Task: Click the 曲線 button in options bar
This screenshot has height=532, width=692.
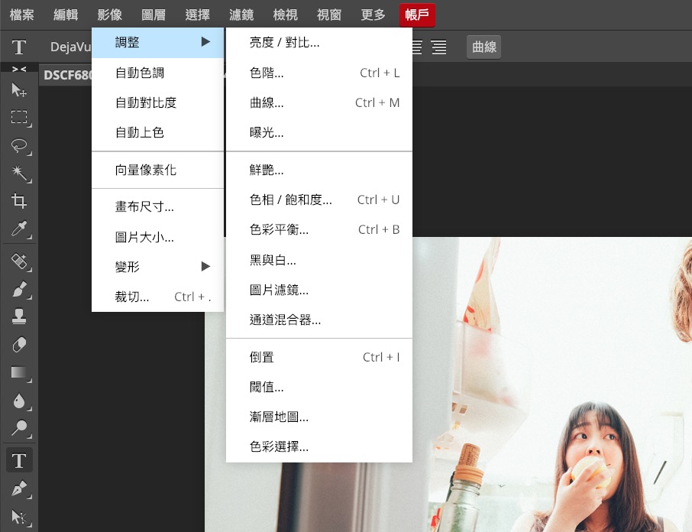Action: tap(483, 47)
